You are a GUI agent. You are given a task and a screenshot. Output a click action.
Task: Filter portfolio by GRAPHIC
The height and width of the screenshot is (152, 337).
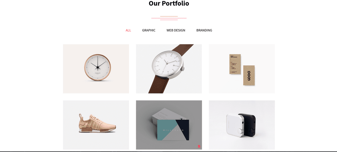point(149,31)
